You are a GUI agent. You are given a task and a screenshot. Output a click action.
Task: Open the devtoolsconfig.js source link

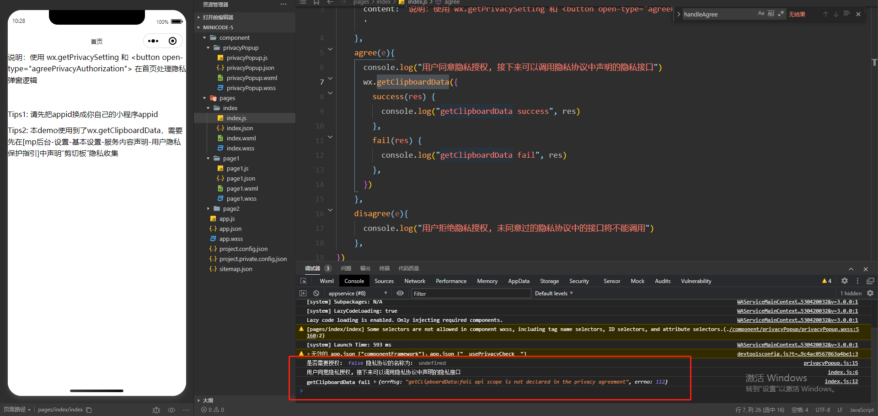797,354
